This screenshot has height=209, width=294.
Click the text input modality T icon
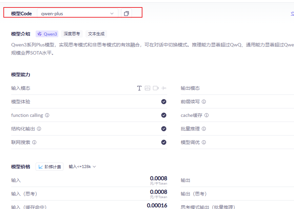[x=139, y=88]
